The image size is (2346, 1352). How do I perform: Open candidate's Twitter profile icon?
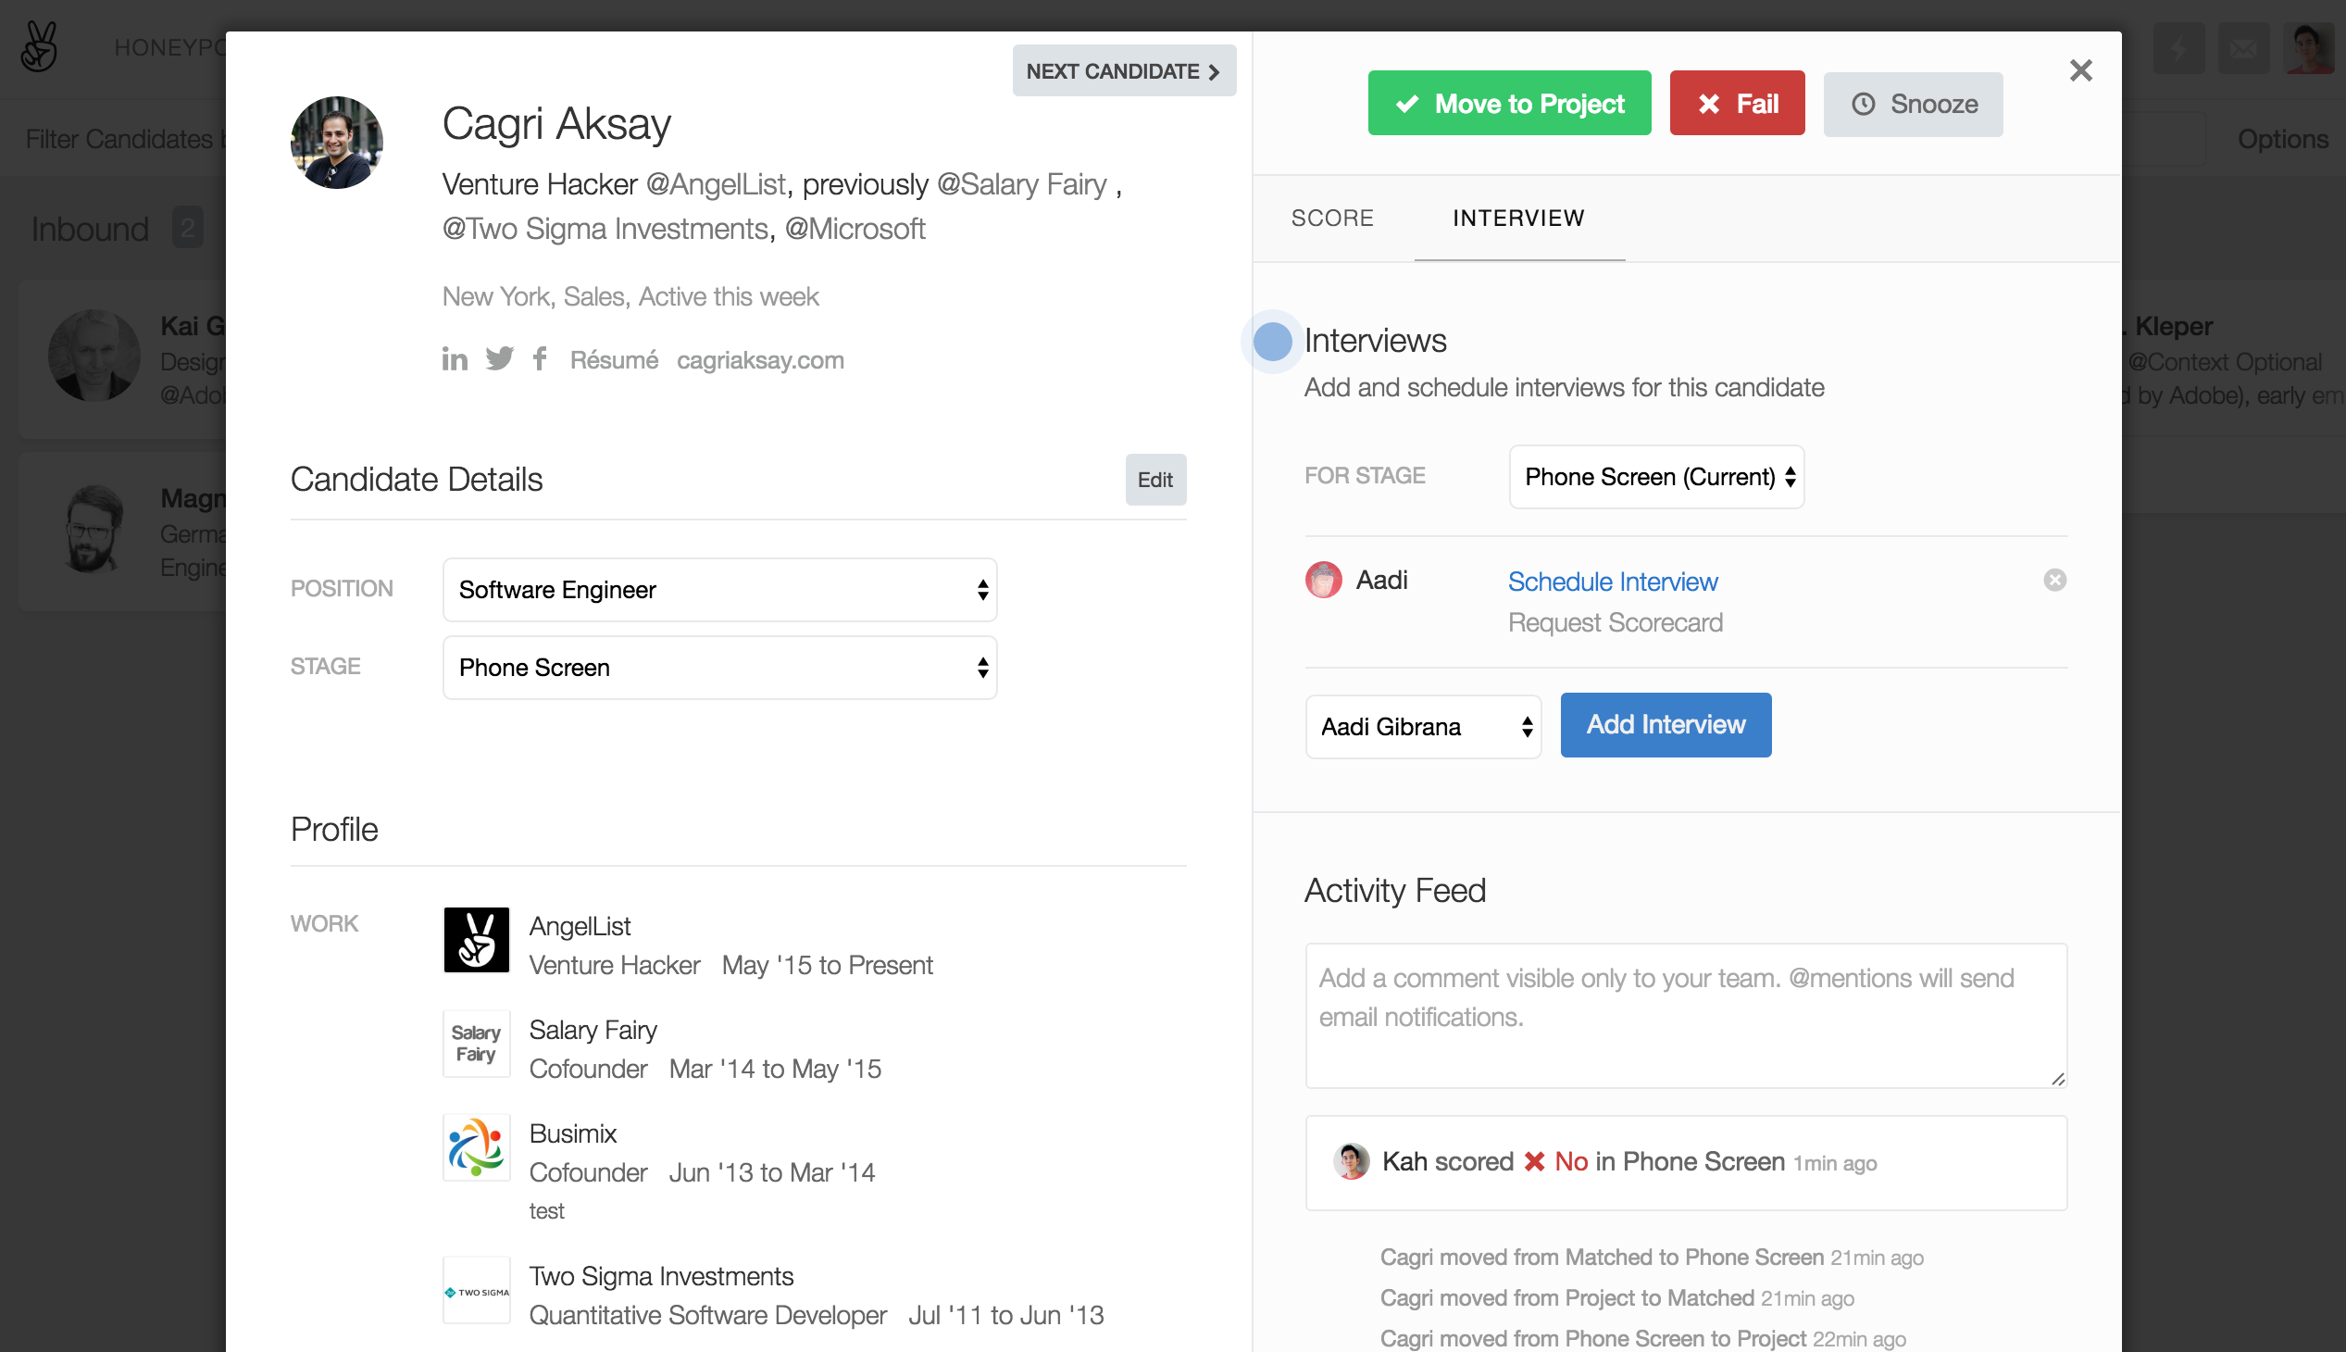pyautogui.click(x=499, y=359)
